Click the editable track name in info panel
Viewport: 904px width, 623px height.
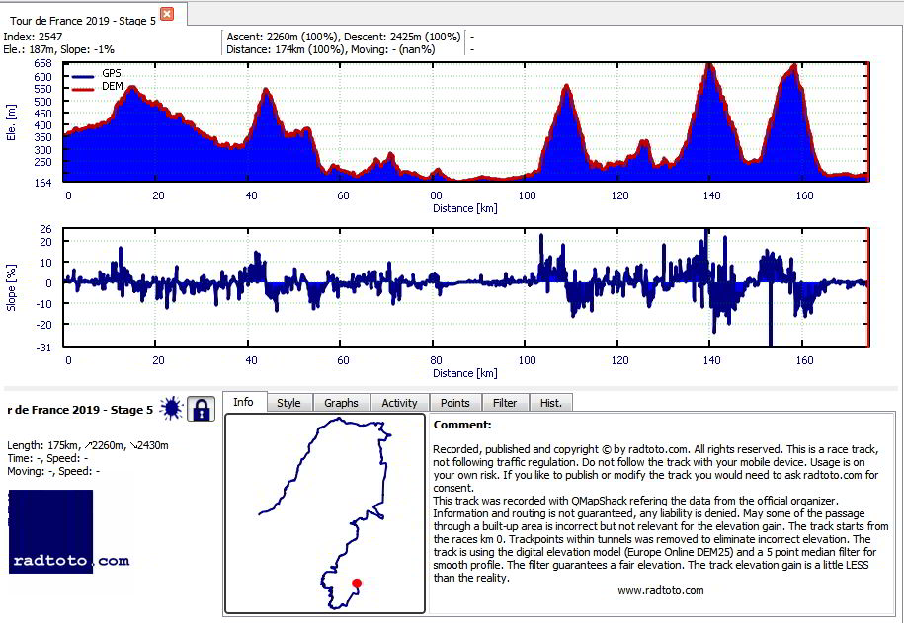80,410
